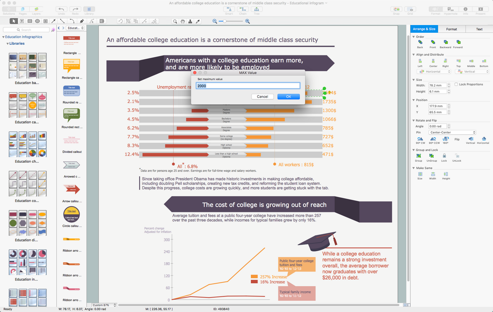This screenshot has width=493, height=312.
Task: Open the library selector dropdown
Action: coord(75,28)
